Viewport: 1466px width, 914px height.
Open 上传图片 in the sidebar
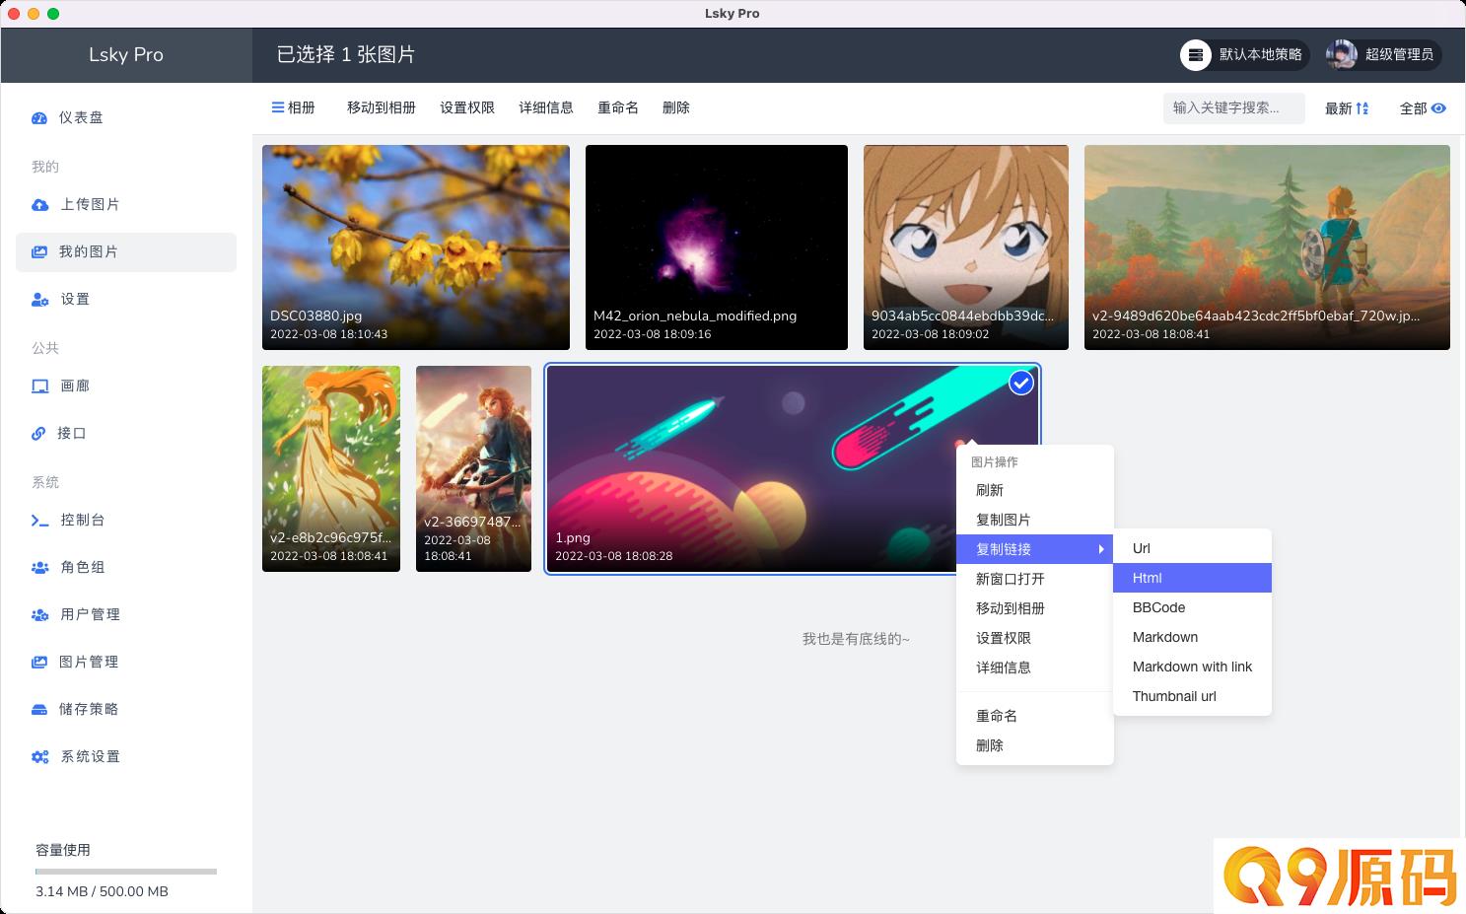pos(126,204)
